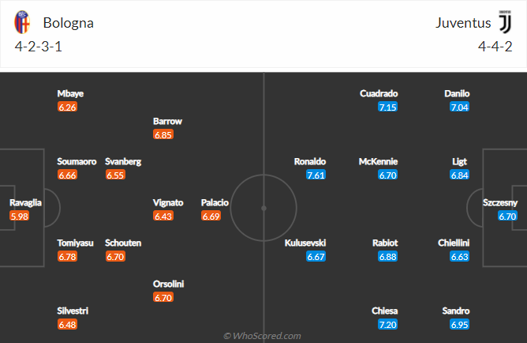Select Barrow's 6.85 rating badge

click(x=163, y=135)
